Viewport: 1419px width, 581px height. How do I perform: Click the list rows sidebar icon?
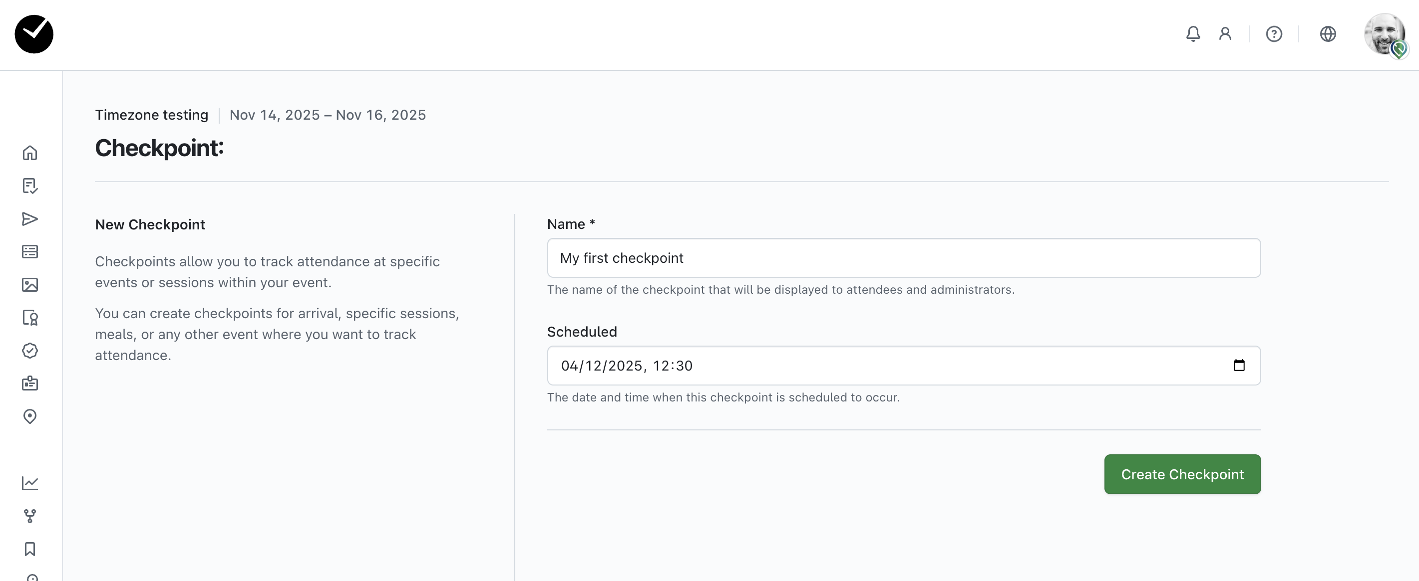30,252
